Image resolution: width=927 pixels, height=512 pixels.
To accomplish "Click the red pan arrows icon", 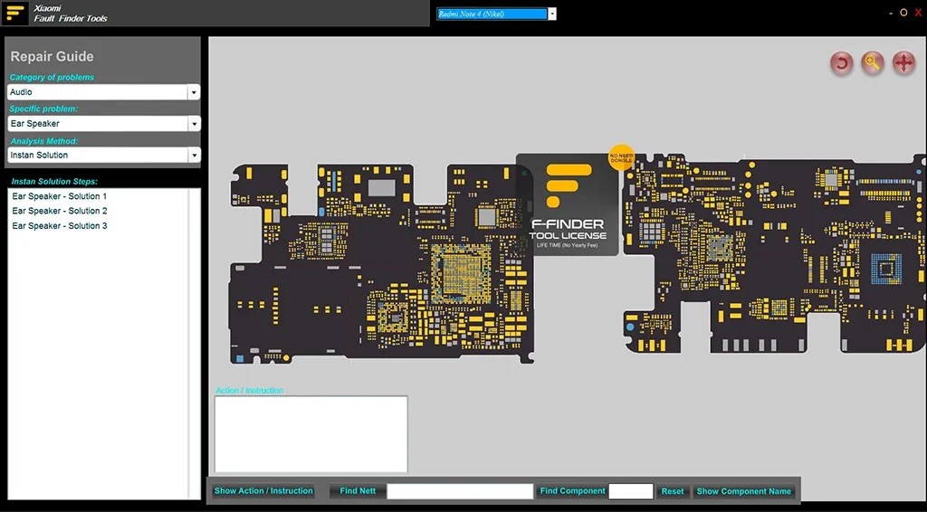I will point(904,62).
